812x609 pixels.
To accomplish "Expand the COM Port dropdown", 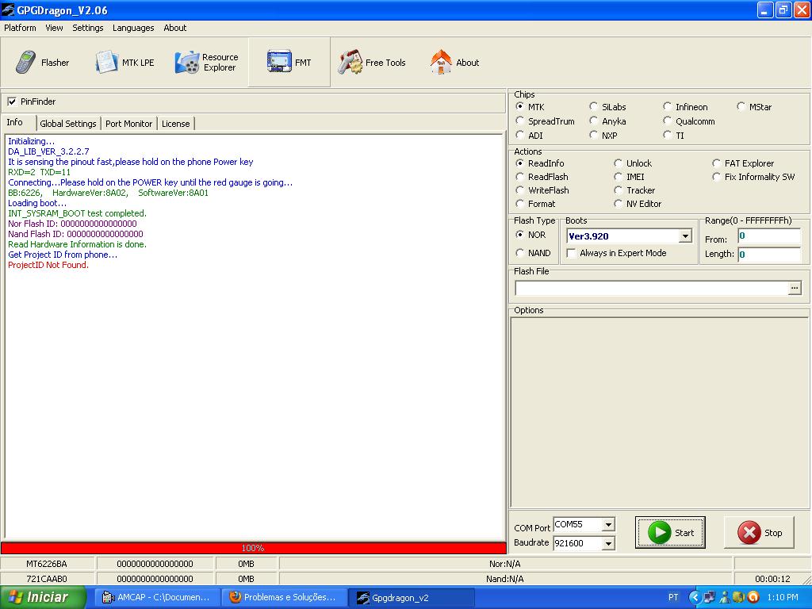I will (x=608, y=525).
